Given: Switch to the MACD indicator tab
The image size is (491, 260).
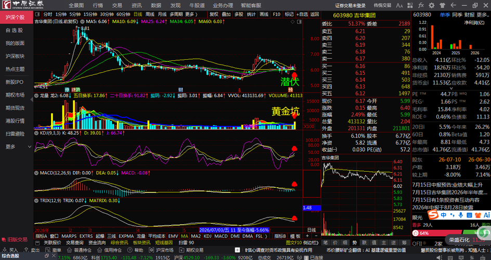Looking at the screenshot, I should point(221,236).
